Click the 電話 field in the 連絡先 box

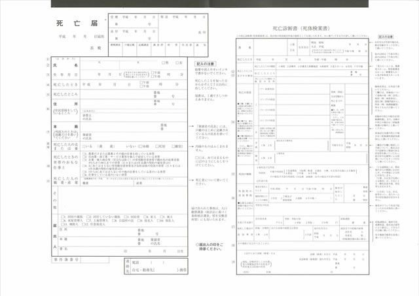pos(160,263)
